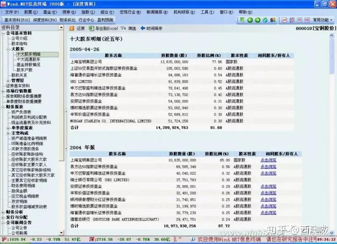Collapse the 公司基本资料 tree node
Screen dimensions: 337x244
[3, 33]
